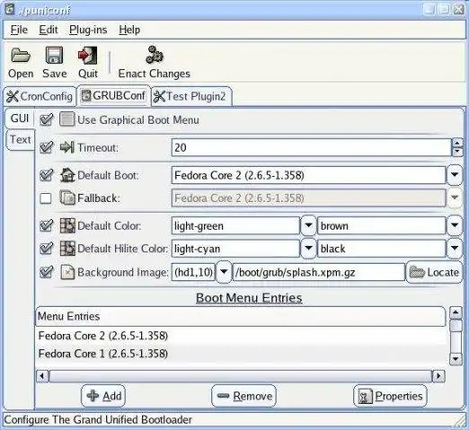This screenshot has width=469, height=430.
Task: Select the GRUBConf tab
Action: tap(114, 96)
